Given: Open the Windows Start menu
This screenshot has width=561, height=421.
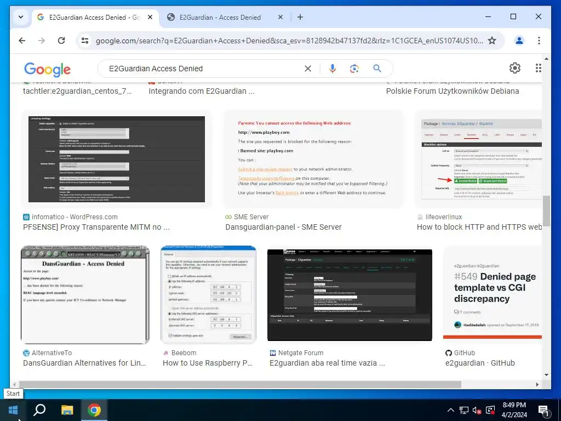Looking at the screenshot, I should coord(13,410).
